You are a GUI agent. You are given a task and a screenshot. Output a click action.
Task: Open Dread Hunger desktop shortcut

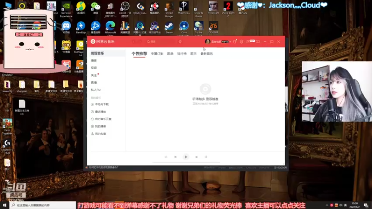(x=169, y=10)
